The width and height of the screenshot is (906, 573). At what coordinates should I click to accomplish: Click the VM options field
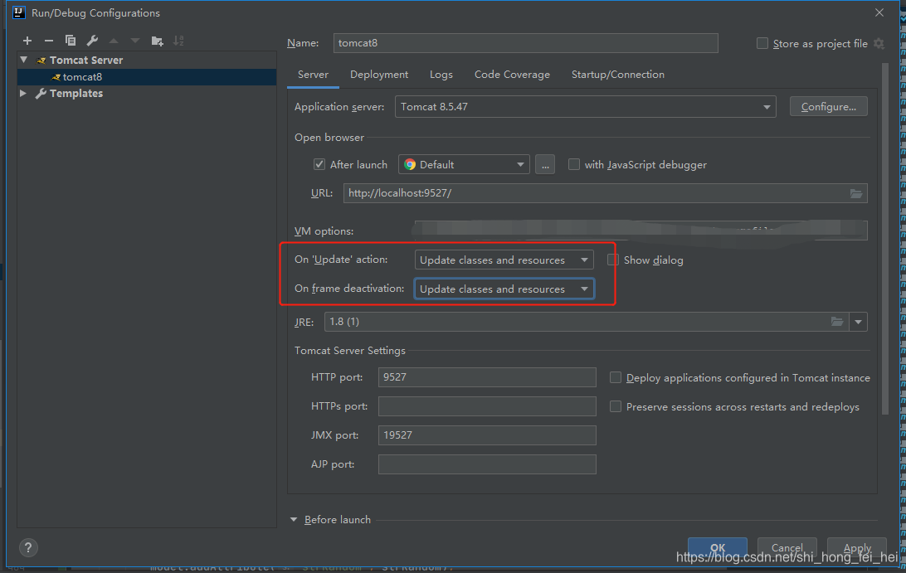point(641,231)
